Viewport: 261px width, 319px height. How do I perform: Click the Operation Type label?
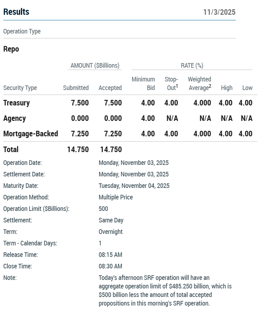pyautogui.click(x=22, y=32)
